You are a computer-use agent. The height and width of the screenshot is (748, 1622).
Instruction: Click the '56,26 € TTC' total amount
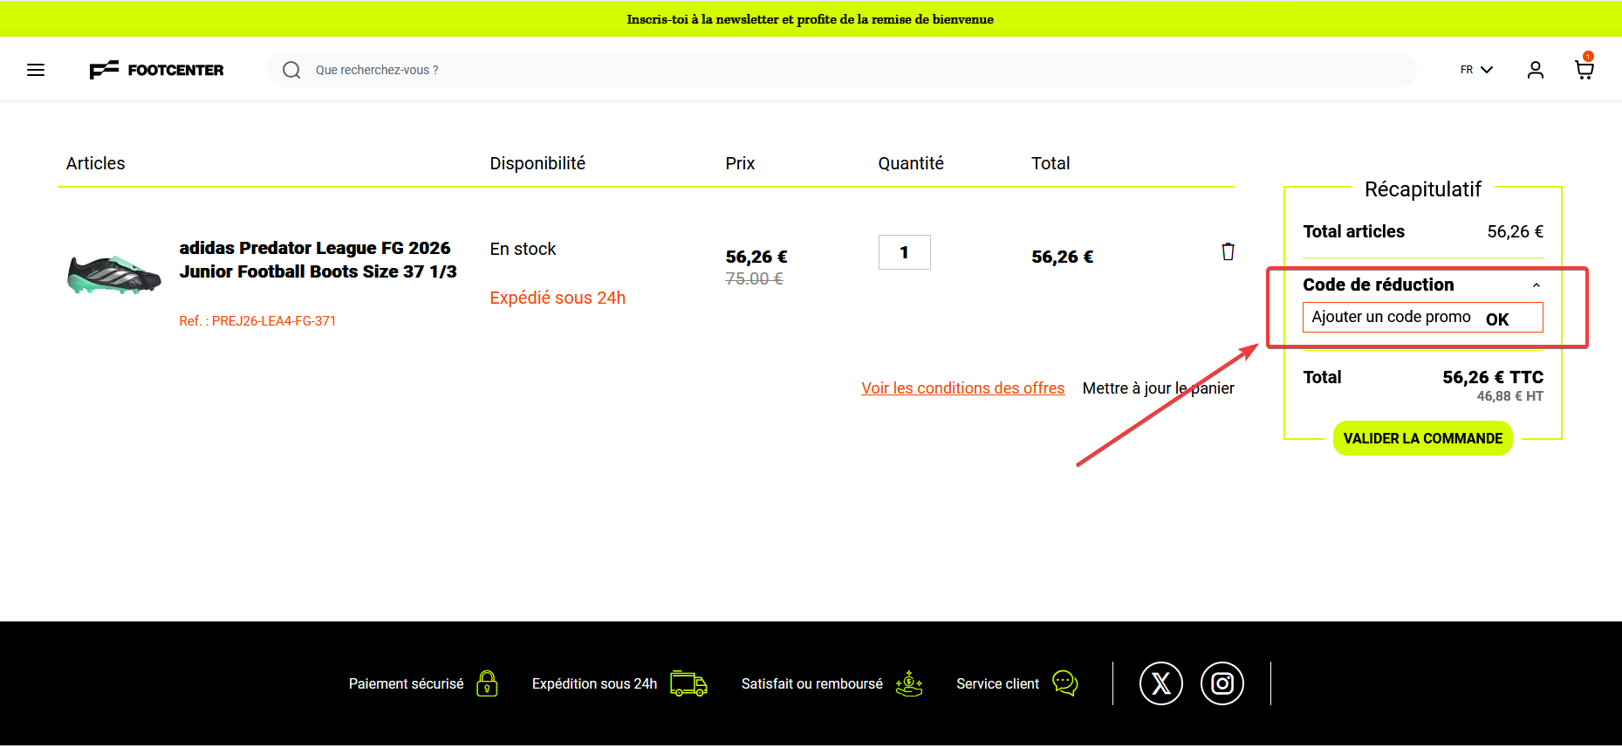tap(1493, 377)
